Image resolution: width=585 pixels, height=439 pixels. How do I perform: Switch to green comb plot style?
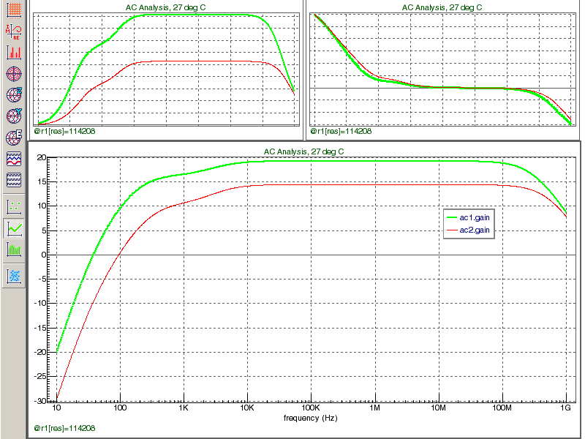pyautogui.click(x=14, y=249)
